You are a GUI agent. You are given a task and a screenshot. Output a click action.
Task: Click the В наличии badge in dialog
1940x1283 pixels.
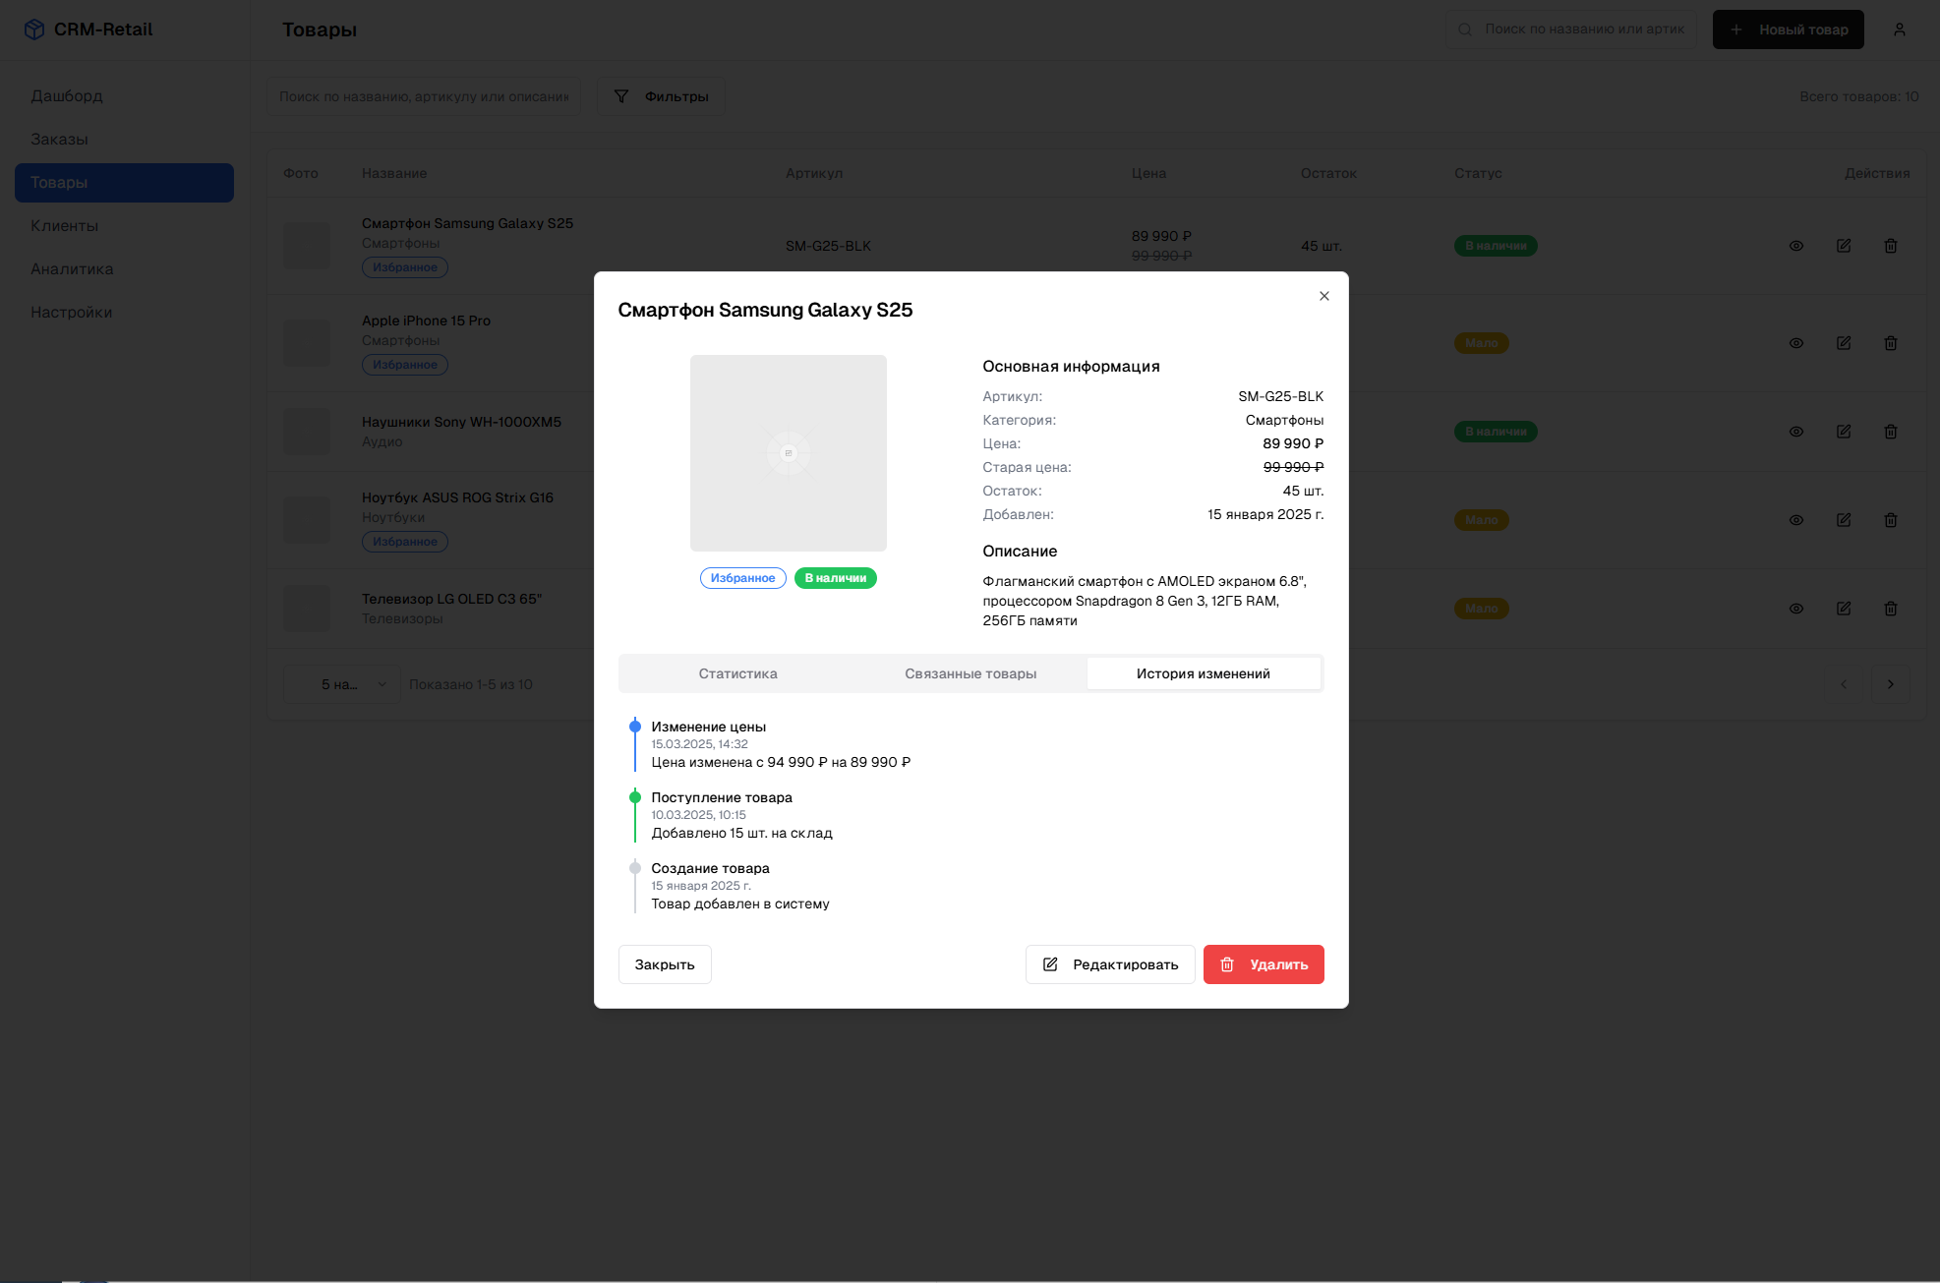tap(835, 578)
